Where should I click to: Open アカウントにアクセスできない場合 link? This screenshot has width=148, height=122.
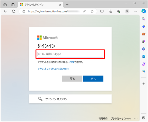point(53,69)
